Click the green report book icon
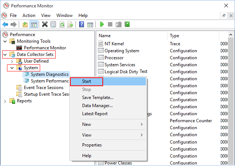Image resolution: width=235 pixels, height=166 pixels. (x=127, y=24)
